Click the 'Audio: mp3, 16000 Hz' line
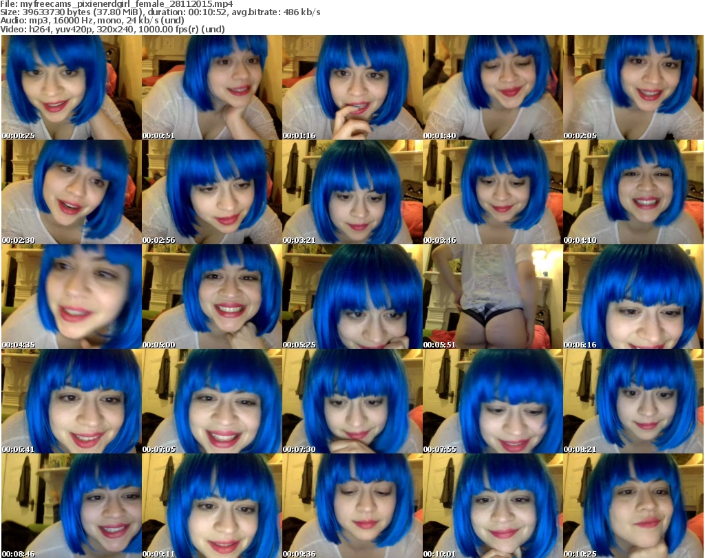This screenshot has height=558, width=705. (x=92, y=21)
